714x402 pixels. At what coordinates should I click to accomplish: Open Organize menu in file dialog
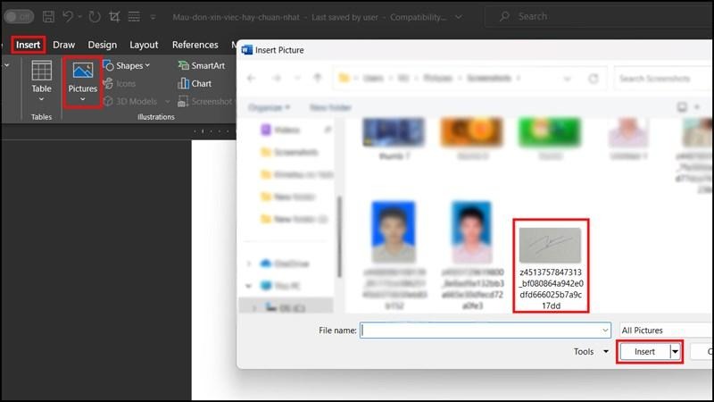(269, 107)
